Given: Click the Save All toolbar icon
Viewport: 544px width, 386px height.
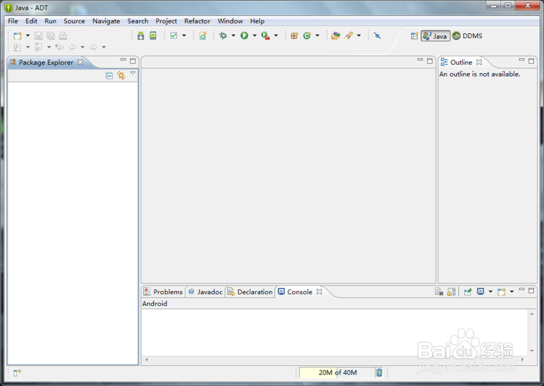Looking at the screenshot, I should pos(51,36).
